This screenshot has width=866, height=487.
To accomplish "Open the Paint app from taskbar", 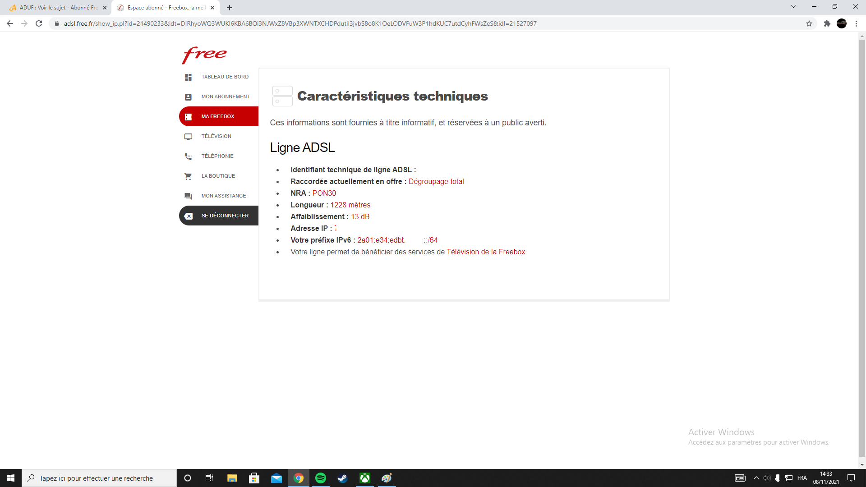I will [387, 478].
